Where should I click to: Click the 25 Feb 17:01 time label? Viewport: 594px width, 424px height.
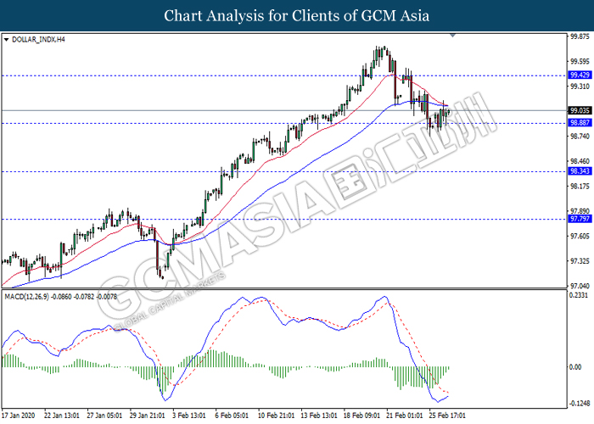click(447, 416)
